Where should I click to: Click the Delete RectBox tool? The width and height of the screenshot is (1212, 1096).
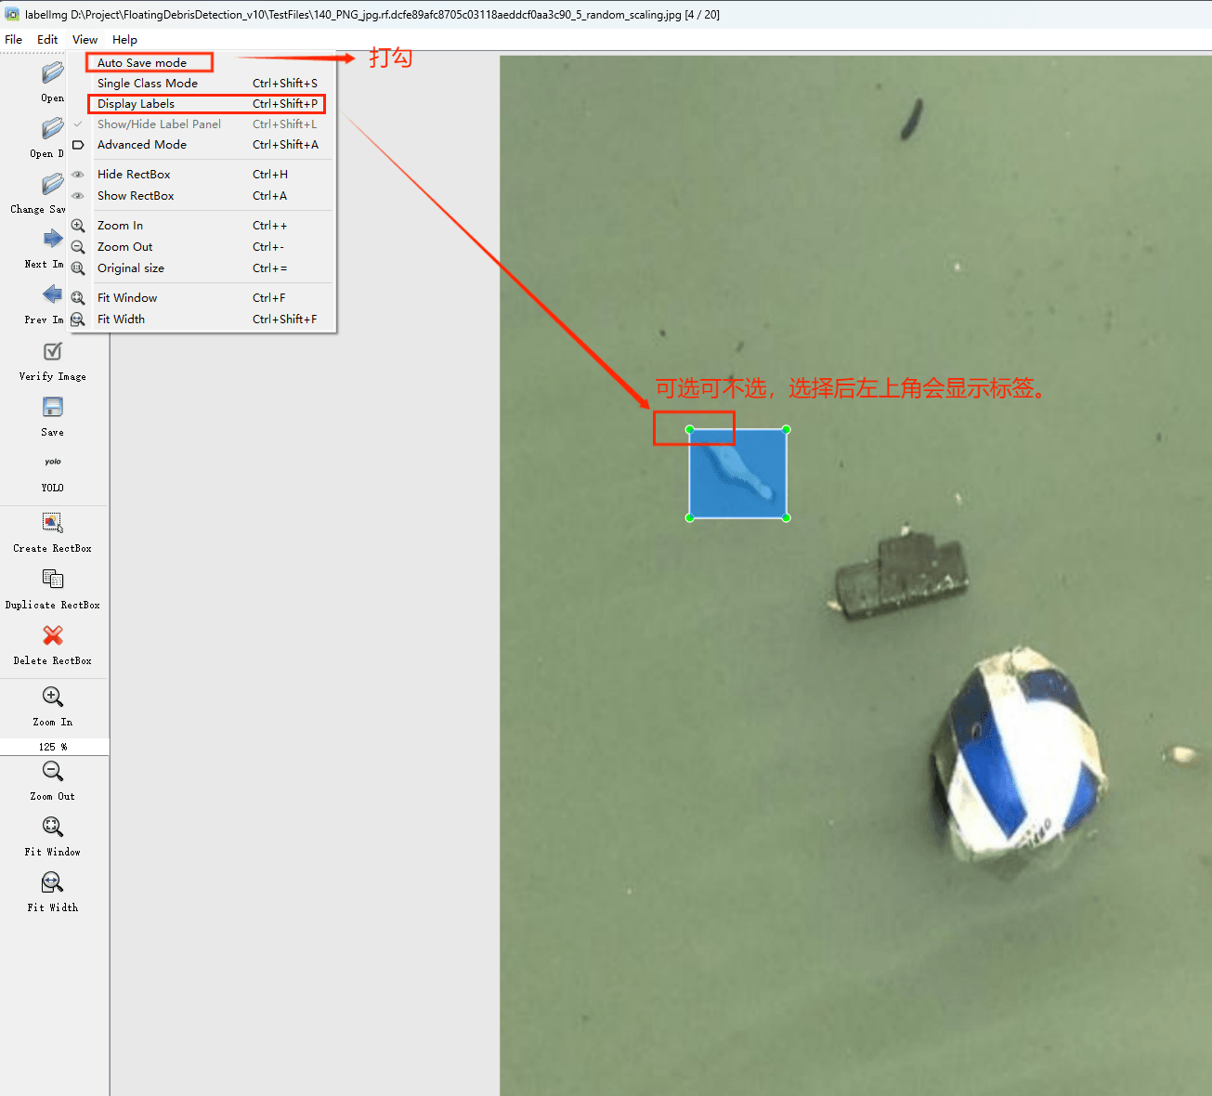(53, 635)
